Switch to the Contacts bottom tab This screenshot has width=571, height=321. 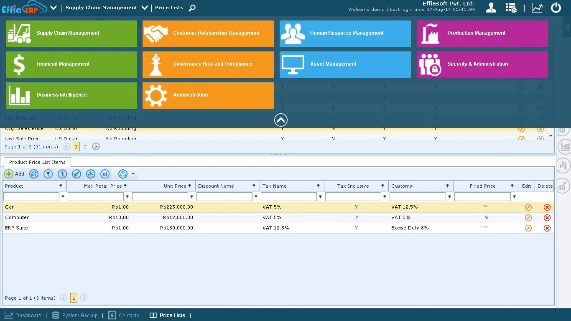(123, 316)
